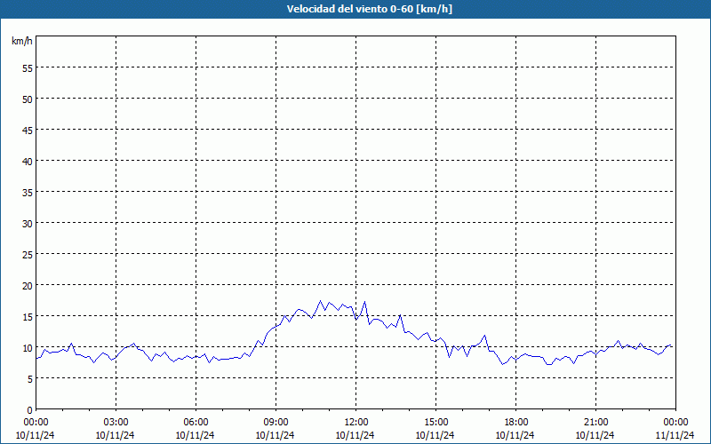Click the 12:00 label on the time axis
Screen dimensions: 711x444
coord(355,422)
